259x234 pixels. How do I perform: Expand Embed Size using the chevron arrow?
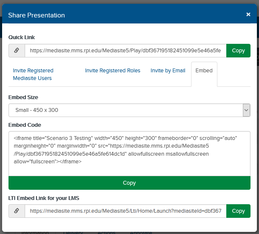pos(246,110)
